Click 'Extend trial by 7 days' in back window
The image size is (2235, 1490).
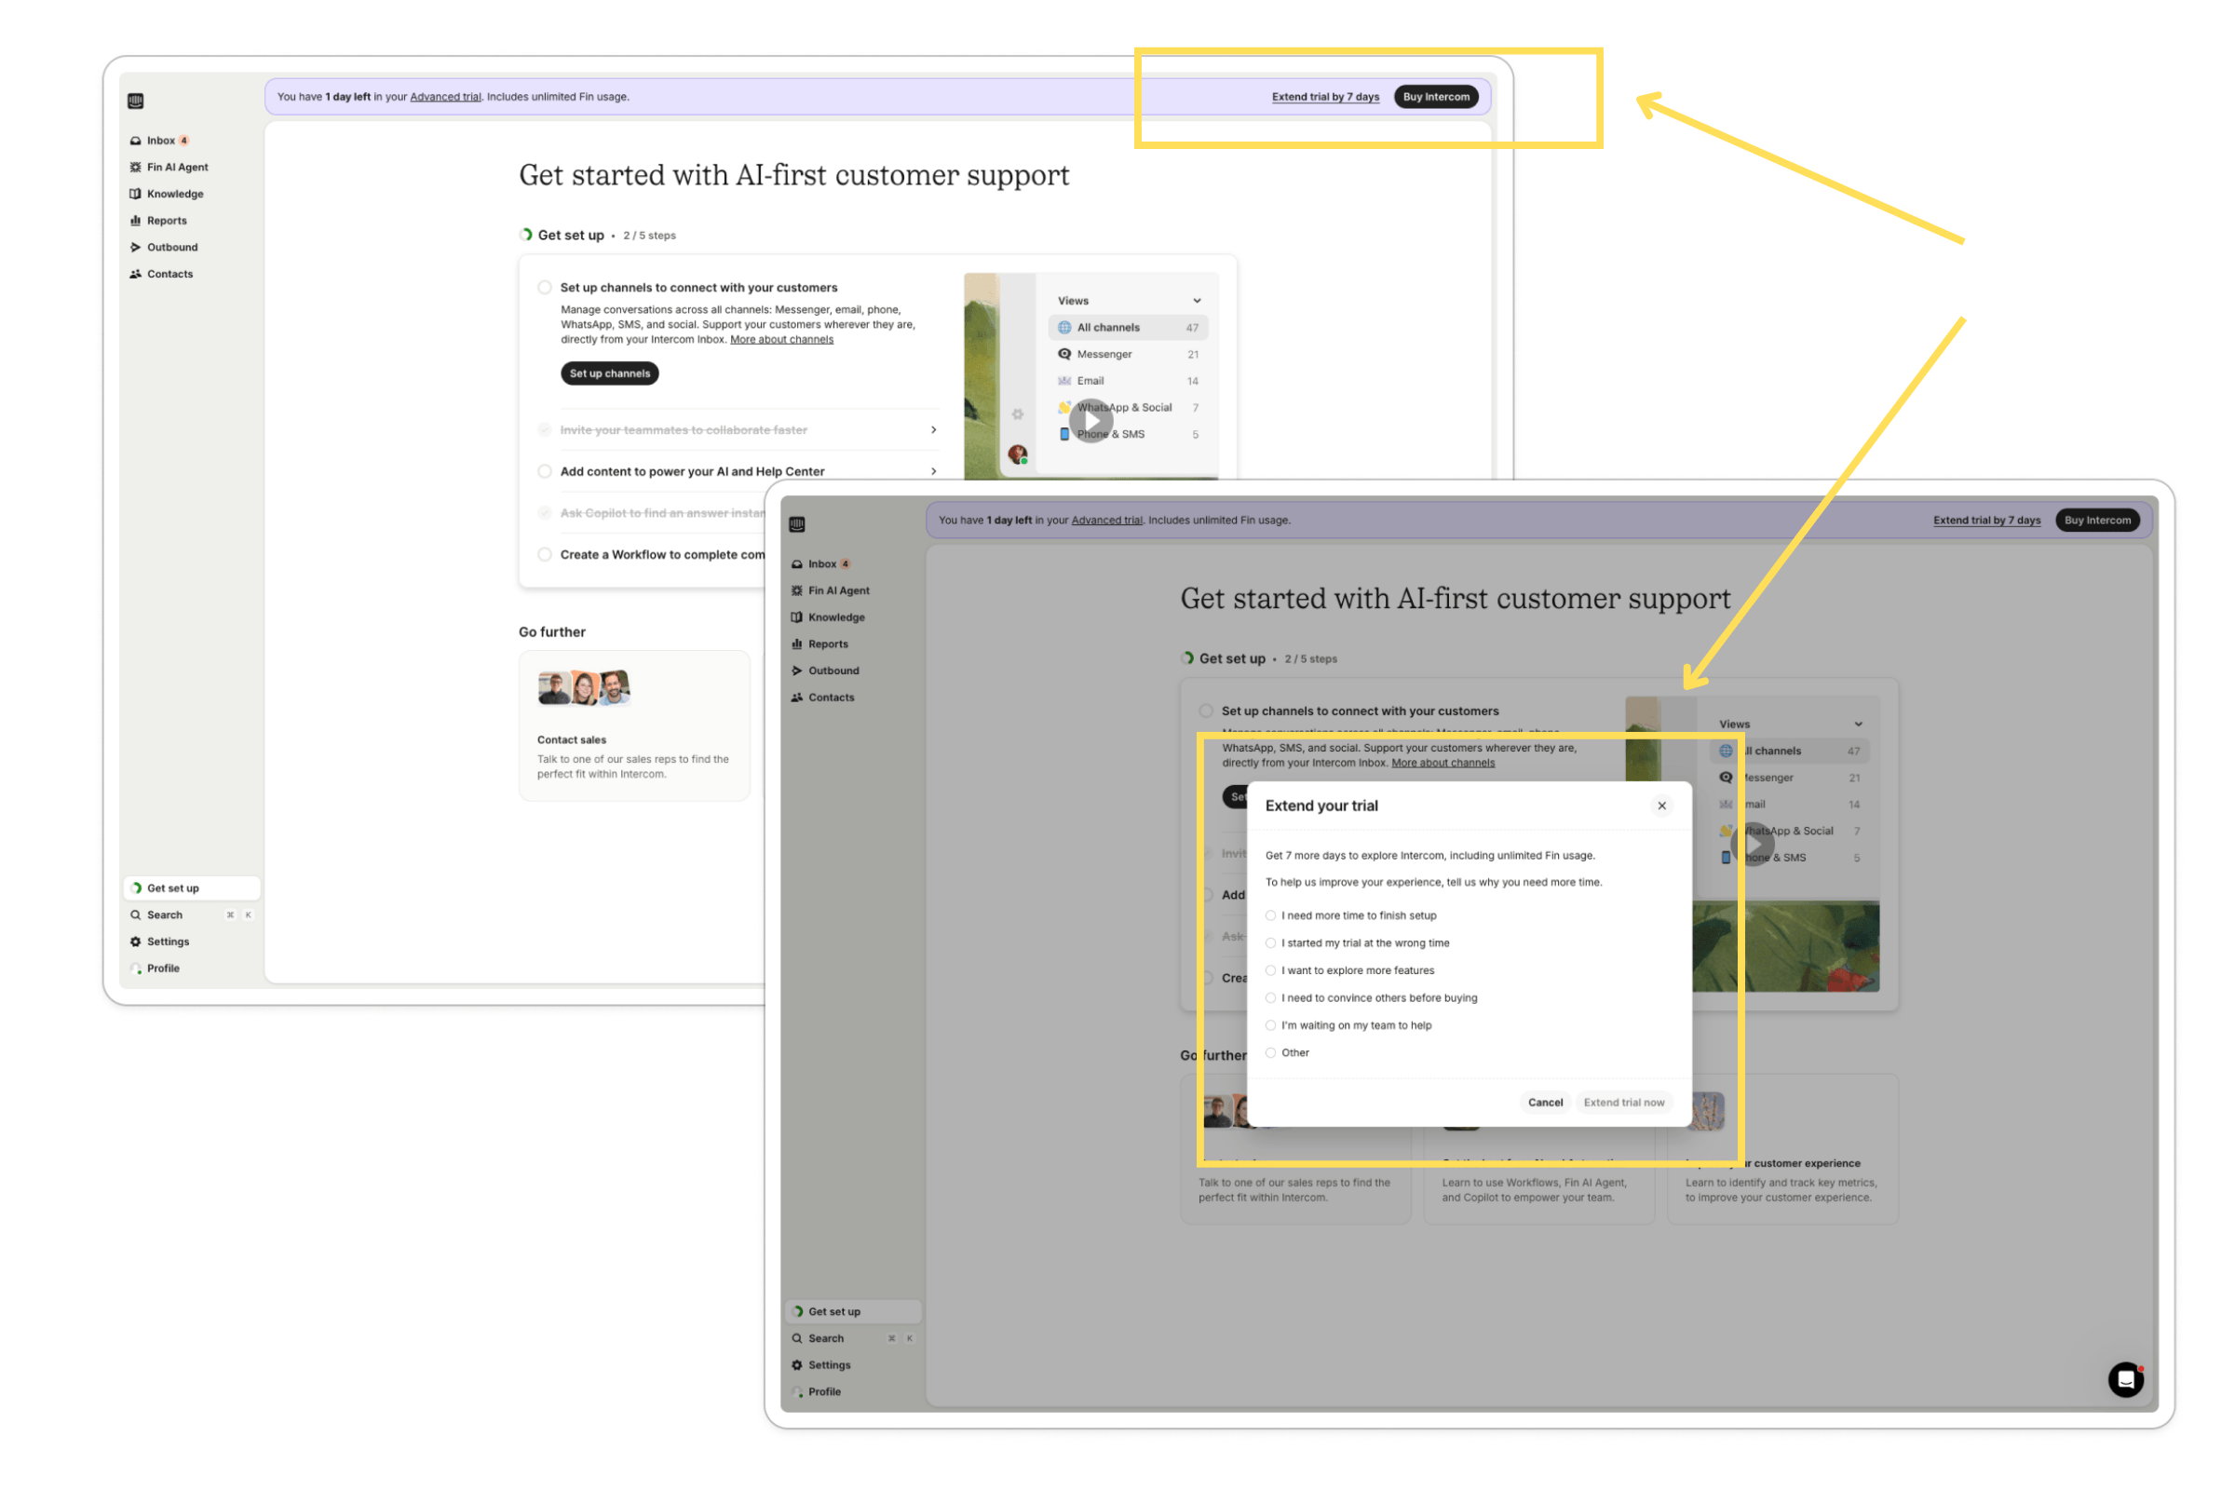pyautogui.click(x=1325, y=97)
